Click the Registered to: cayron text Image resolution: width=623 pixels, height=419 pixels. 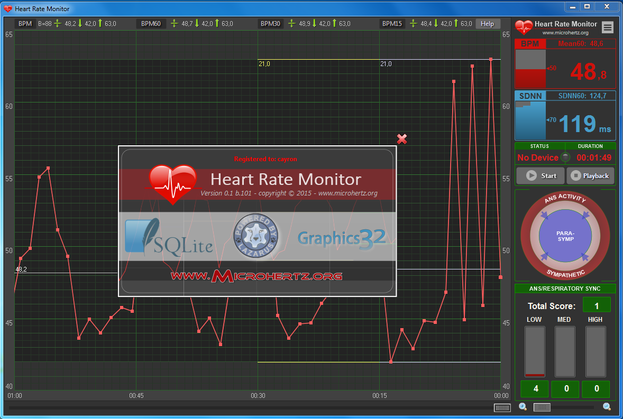265,159
